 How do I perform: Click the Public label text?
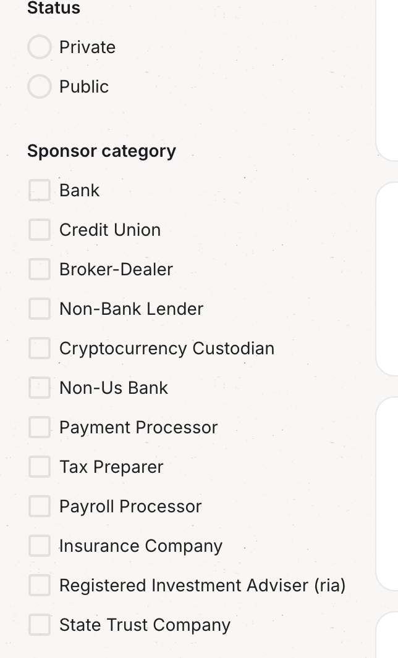tap(83, 86)
